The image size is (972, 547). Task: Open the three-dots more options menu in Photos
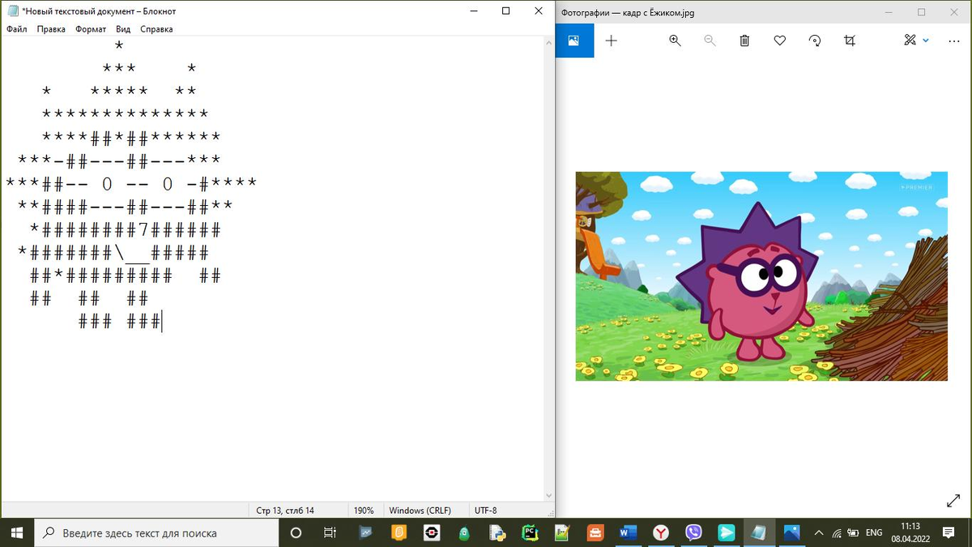pyautogui.click(x=953, y=41)
